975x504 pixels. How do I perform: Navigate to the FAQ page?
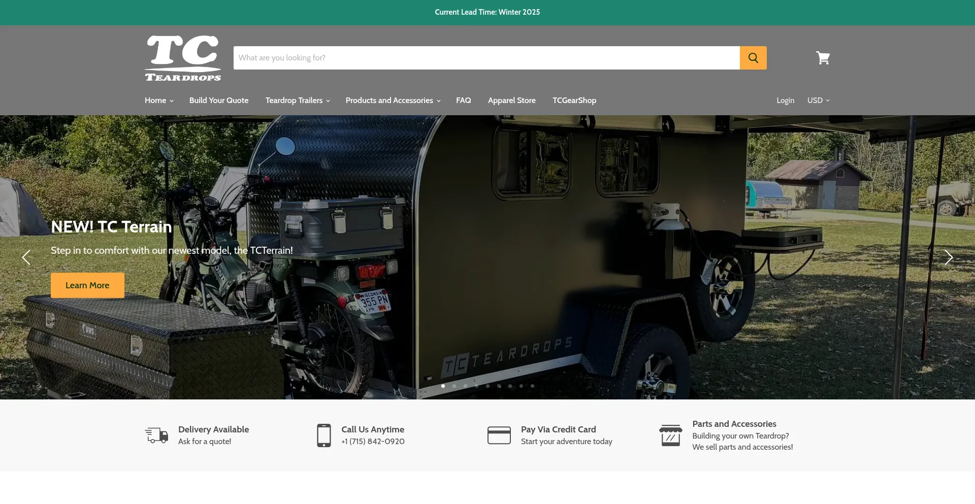click(x=463, y=100)
